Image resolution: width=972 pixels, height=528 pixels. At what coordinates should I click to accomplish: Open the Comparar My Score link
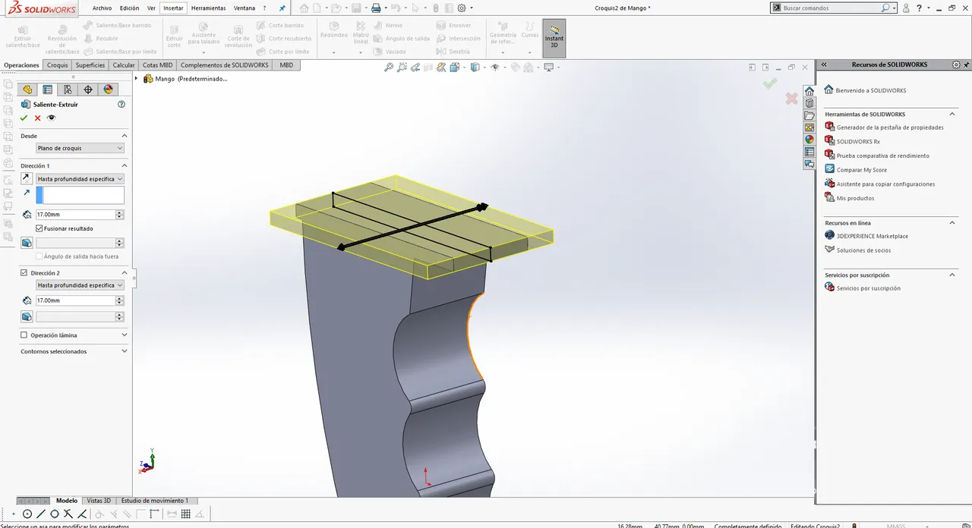click(x=862, y=170)
